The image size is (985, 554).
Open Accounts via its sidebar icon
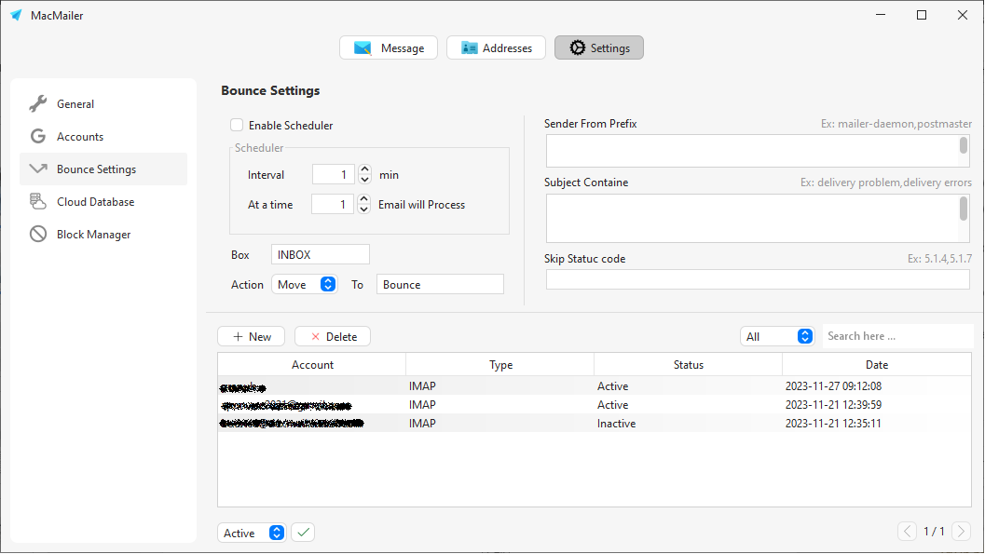(37, 136)
